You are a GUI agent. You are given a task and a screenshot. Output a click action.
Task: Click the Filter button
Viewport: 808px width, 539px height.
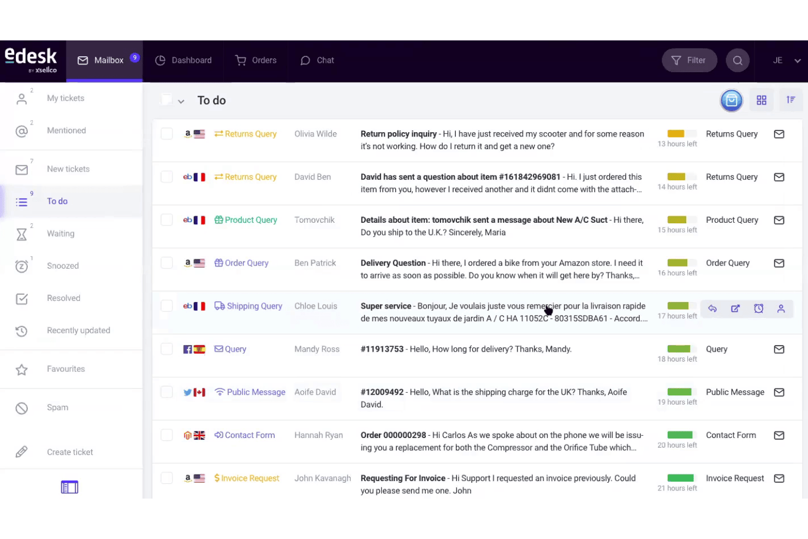689,61
